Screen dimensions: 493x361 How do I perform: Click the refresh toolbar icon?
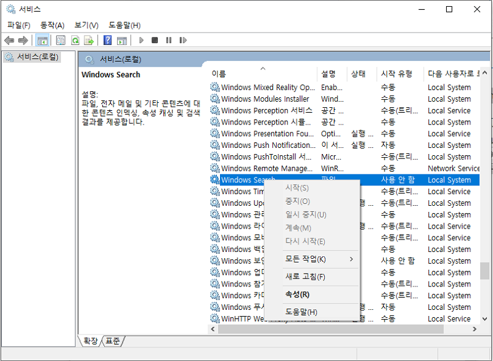pos(75,41)
